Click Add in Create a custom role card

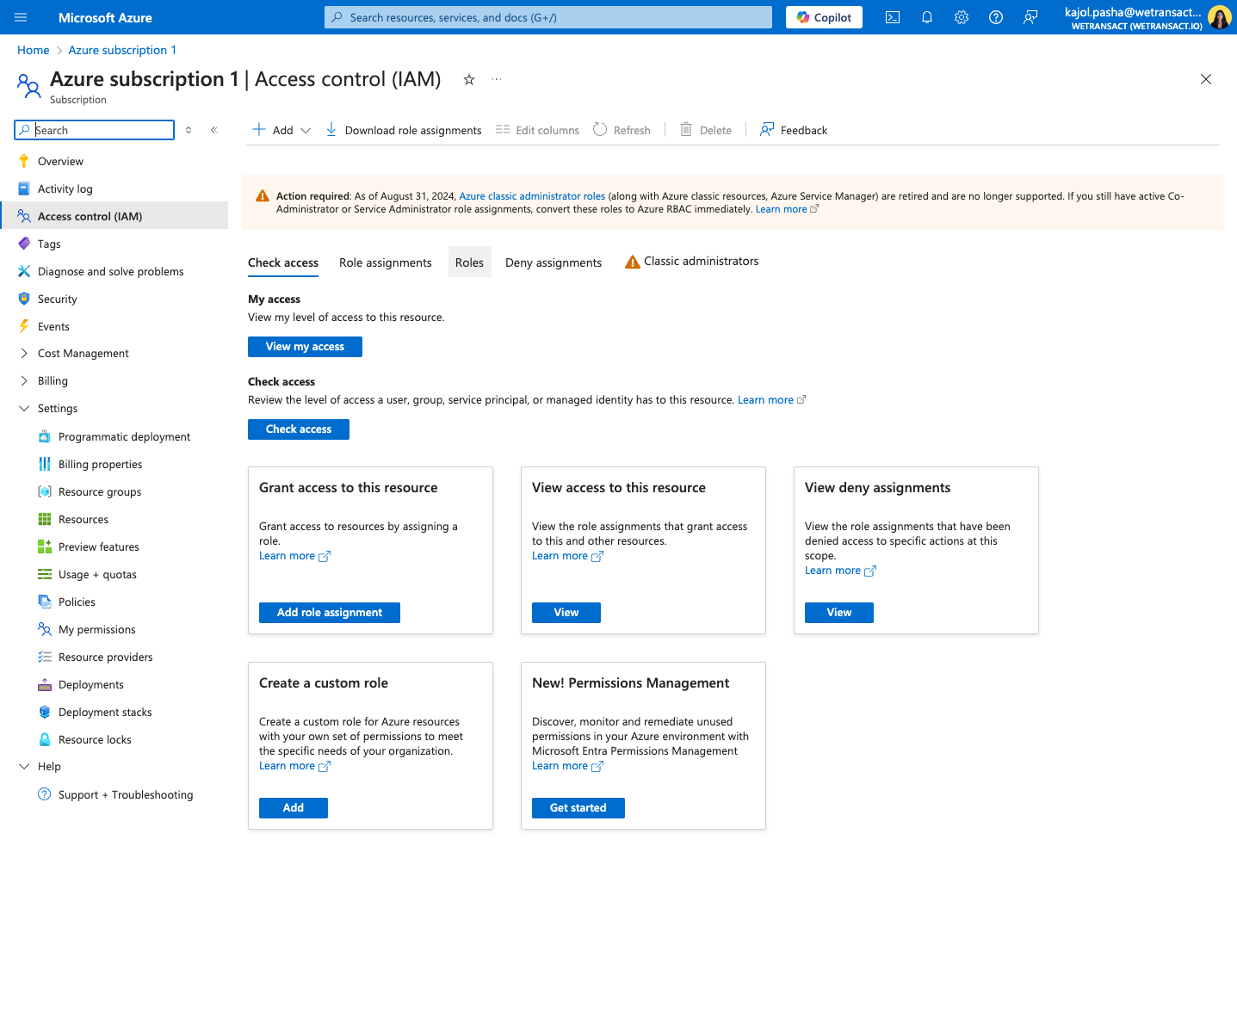[x=294, y=808]
